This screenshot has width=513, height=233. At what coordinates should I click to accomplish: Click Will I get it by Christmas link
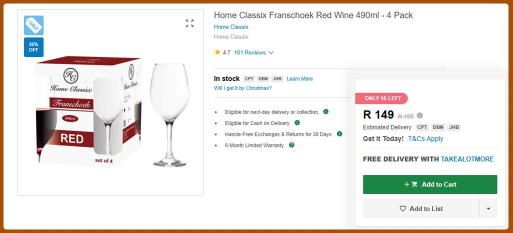tap(242, 88)
